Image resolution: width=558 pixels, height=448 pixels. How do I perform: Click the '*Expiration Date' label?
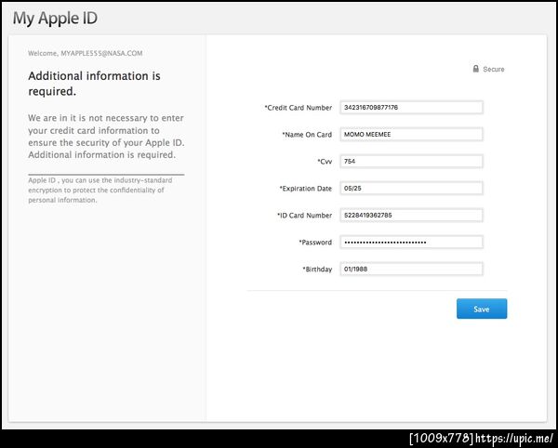click(305, 189)
